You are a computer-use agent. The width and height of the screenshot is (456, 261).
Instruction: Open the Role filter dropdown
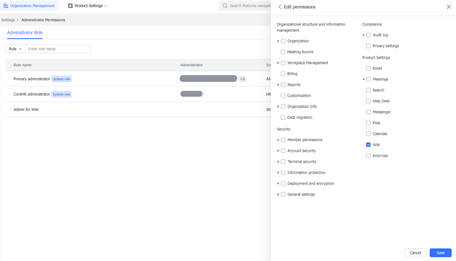tap(15, 48)
